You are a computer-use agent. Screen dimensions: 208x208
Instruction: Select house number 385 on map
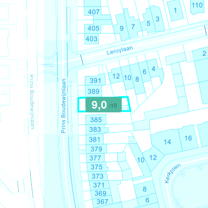[x=96, y=120]
